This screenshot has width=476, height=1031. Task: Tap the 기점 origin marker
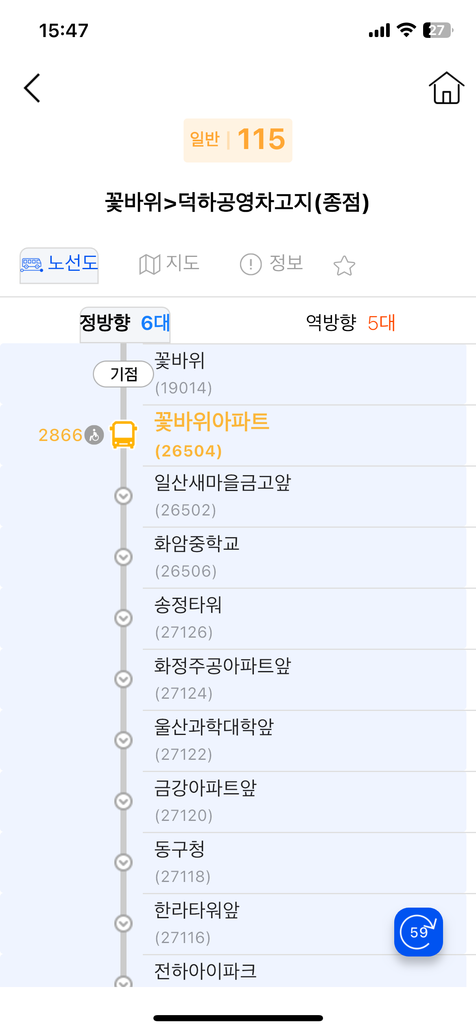click(x=123, y=374)
